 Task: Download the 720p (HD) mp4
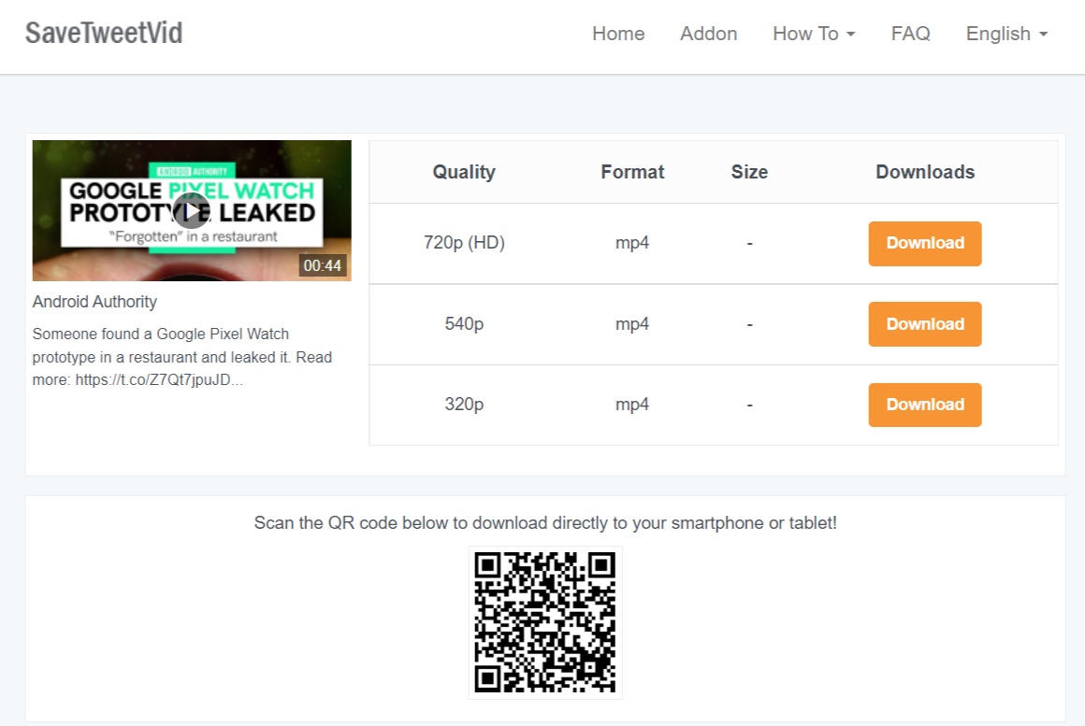coord(925,243)
